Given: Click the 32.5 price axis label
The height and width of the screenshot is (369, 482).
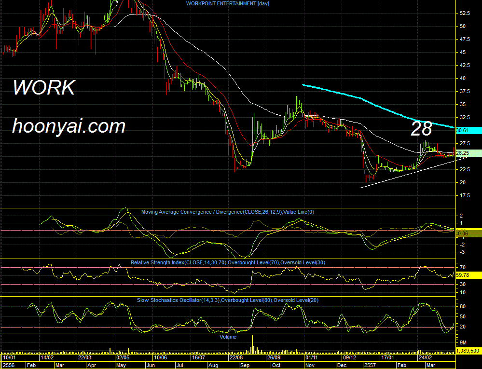Looking at the screenshot, I should click(x=465, y=117).
